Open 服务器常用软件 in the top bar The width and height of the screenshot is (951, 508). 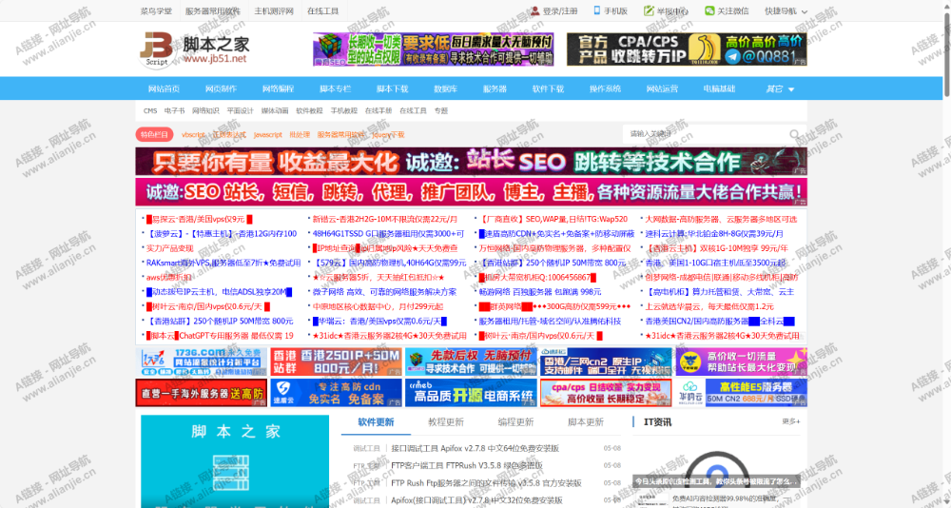point(212,10)
